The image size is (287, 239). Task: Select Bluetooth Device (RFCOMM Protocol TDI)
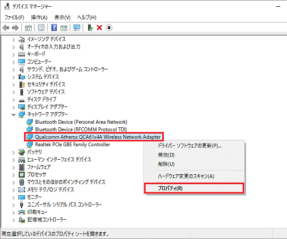click(81, 129)
